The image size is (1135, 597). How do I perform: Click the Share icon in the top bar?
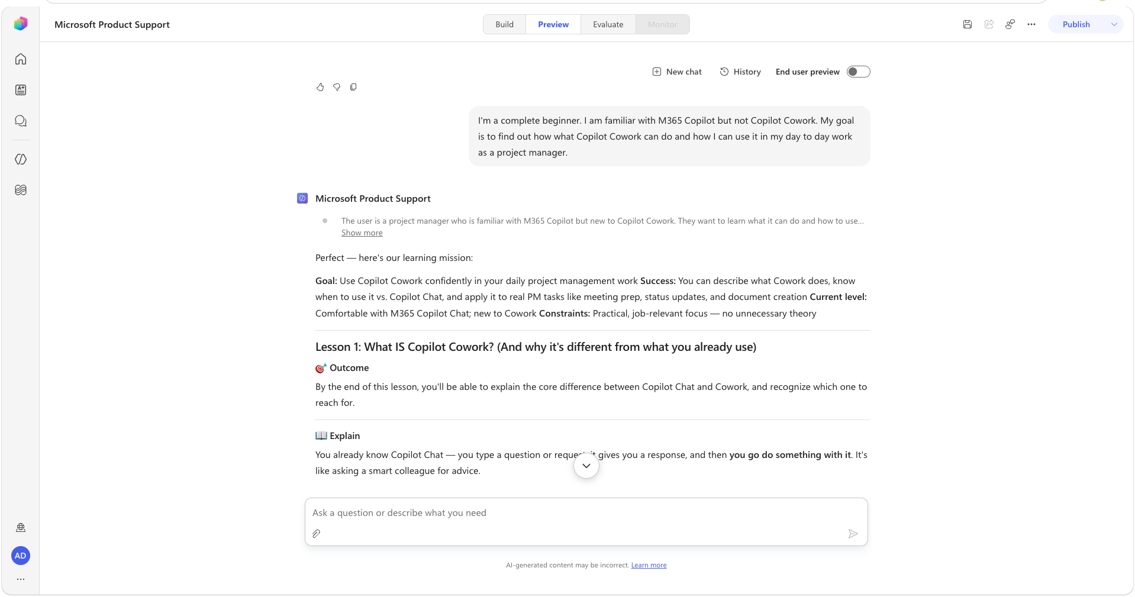(x=989, y=24)
